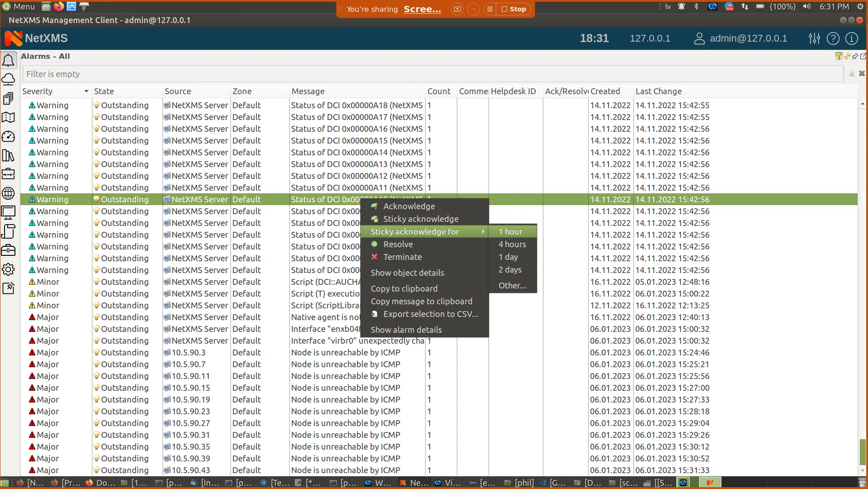Pin the Alarms view with pin icon

click(x=855, y=56)
